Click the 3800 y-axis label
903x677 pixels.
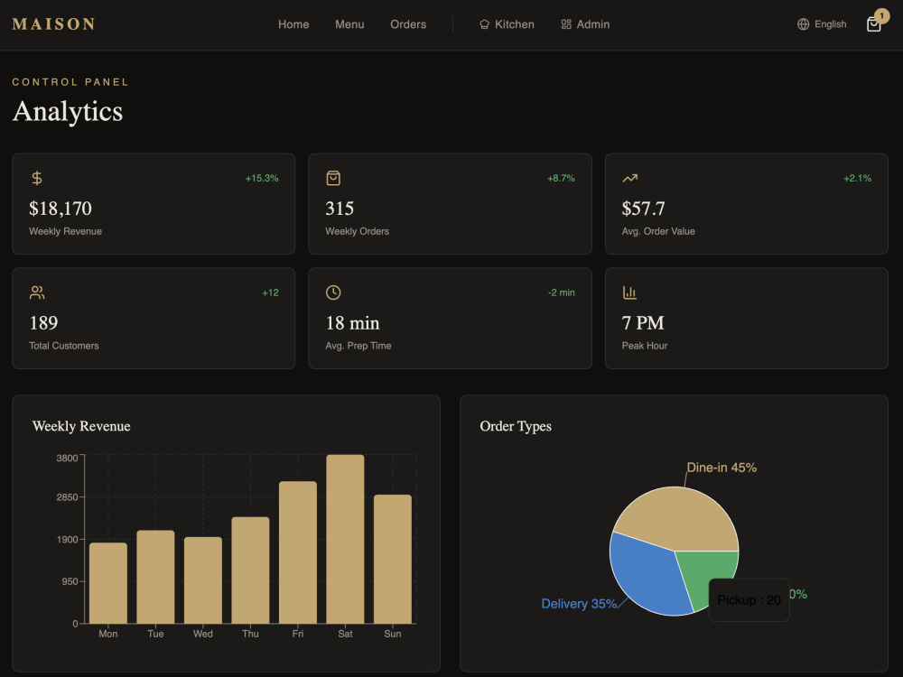click(x=67, y=459)
